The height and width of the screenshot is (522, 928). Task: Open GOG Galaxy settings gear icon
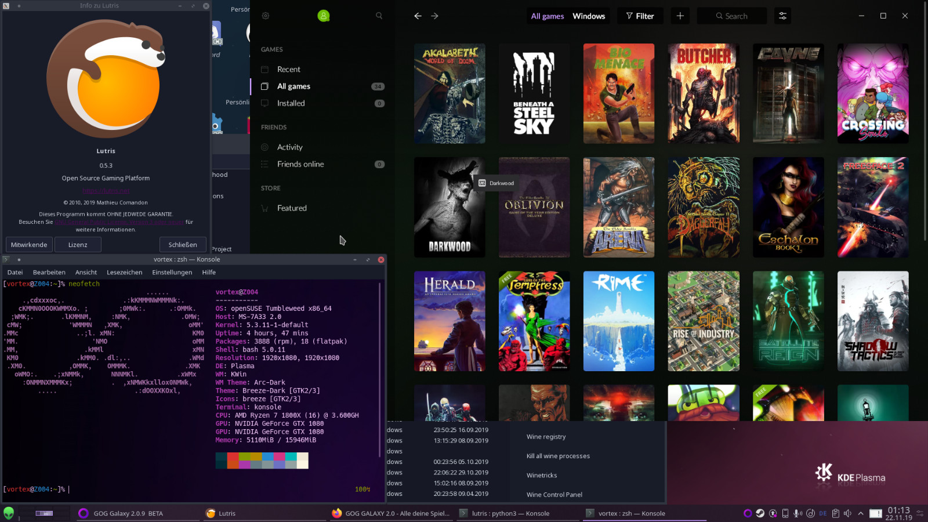(266, 16)
